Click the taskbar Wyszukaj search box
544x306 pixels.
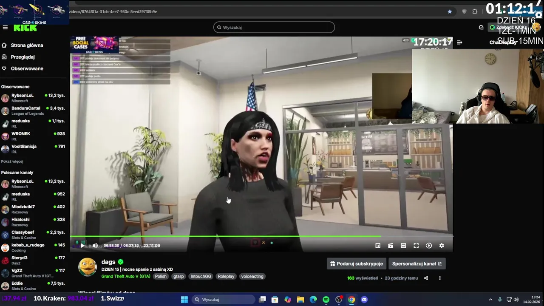(223, 300)
